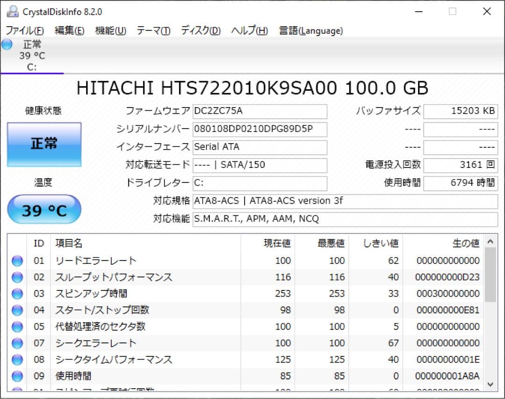
Task: Click the blue 正常 health status button
Action: pos(43,144)
